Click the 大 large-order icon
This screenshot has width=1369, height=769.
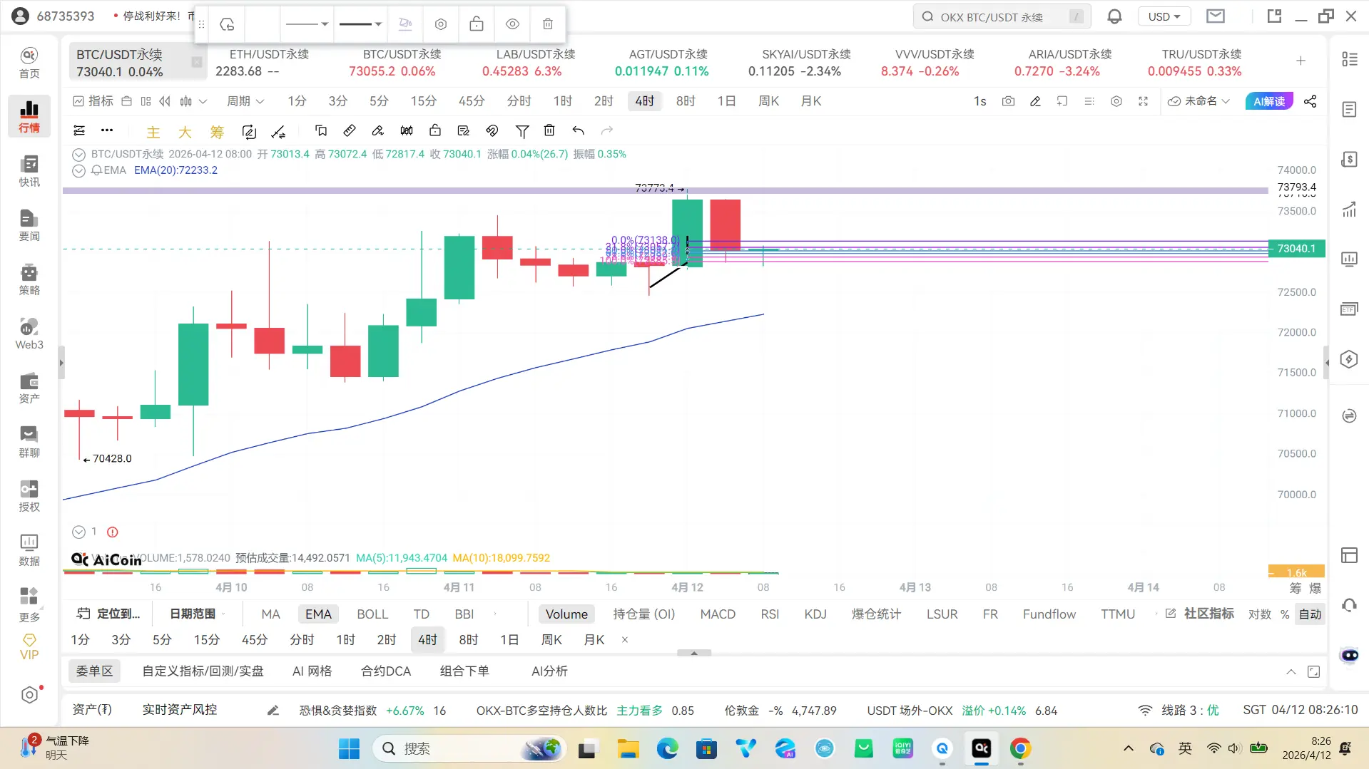185,131
